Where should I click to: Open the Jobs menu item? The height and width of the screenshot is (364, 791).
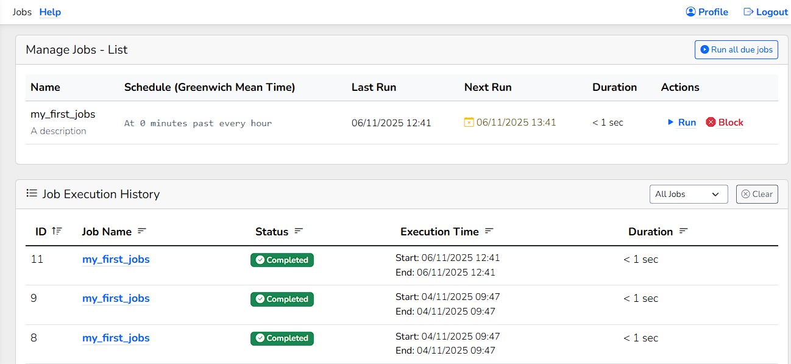(x=22, y=12)
